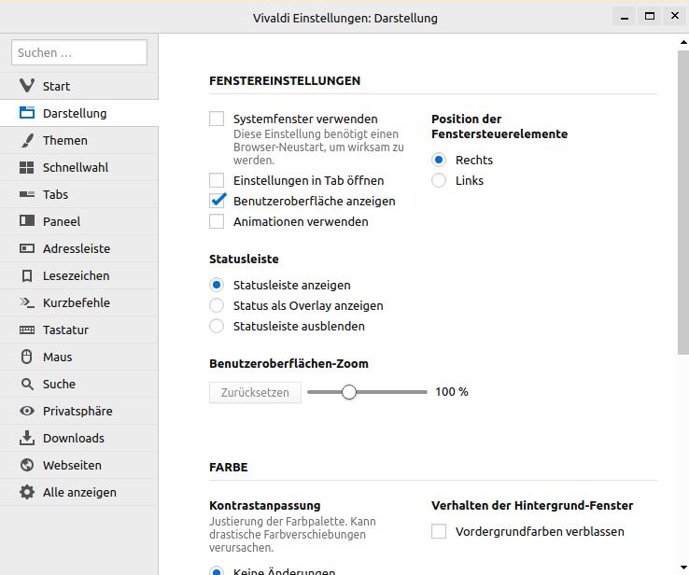Open Downloads settings section
The width and height of the screenshot is (689, 575).
(x=79, y=438)
